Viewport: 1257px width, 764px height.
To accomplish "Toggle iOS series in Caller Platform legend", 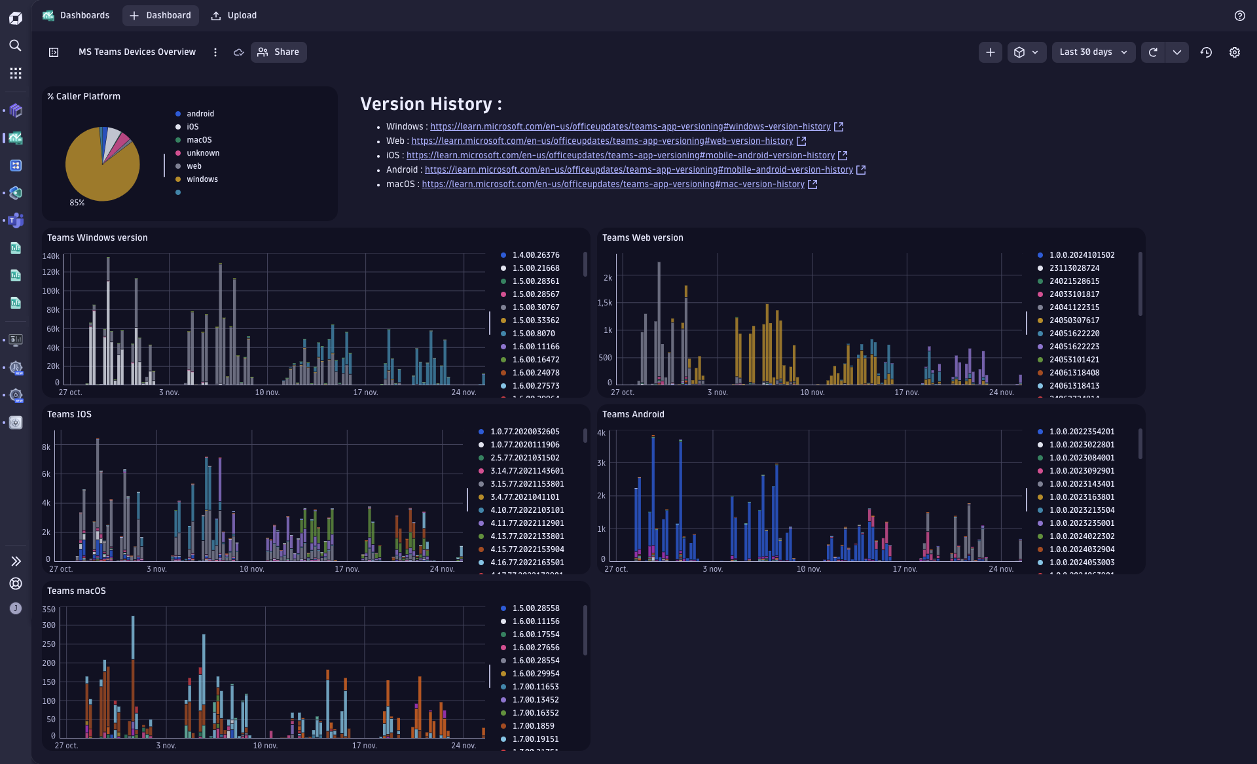I will [x=187, y=127].
